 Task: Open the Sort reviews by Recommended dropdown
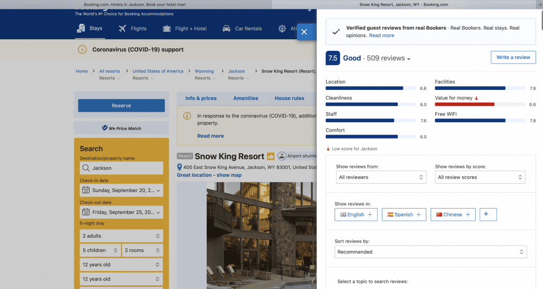coord(431,252)
